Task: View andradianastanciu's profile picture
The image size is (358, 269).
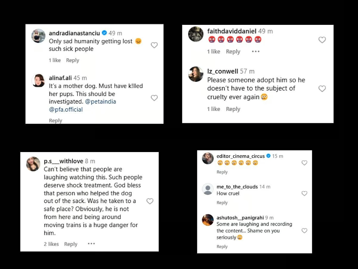Action: [x=38, y=36]
